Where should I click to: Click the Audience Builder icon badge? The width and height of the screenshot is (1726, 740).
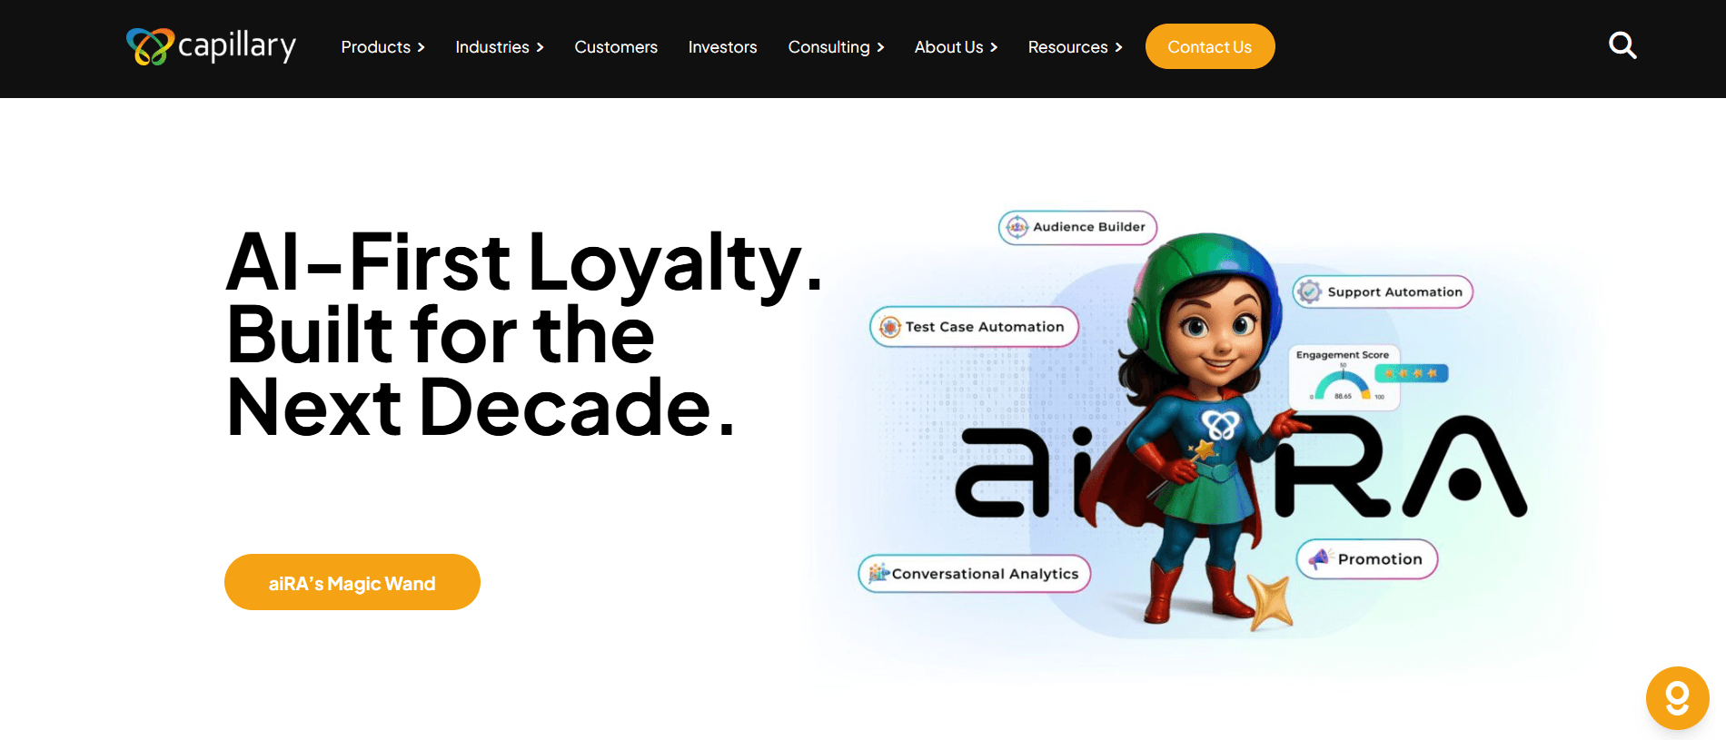point(1017,227)
